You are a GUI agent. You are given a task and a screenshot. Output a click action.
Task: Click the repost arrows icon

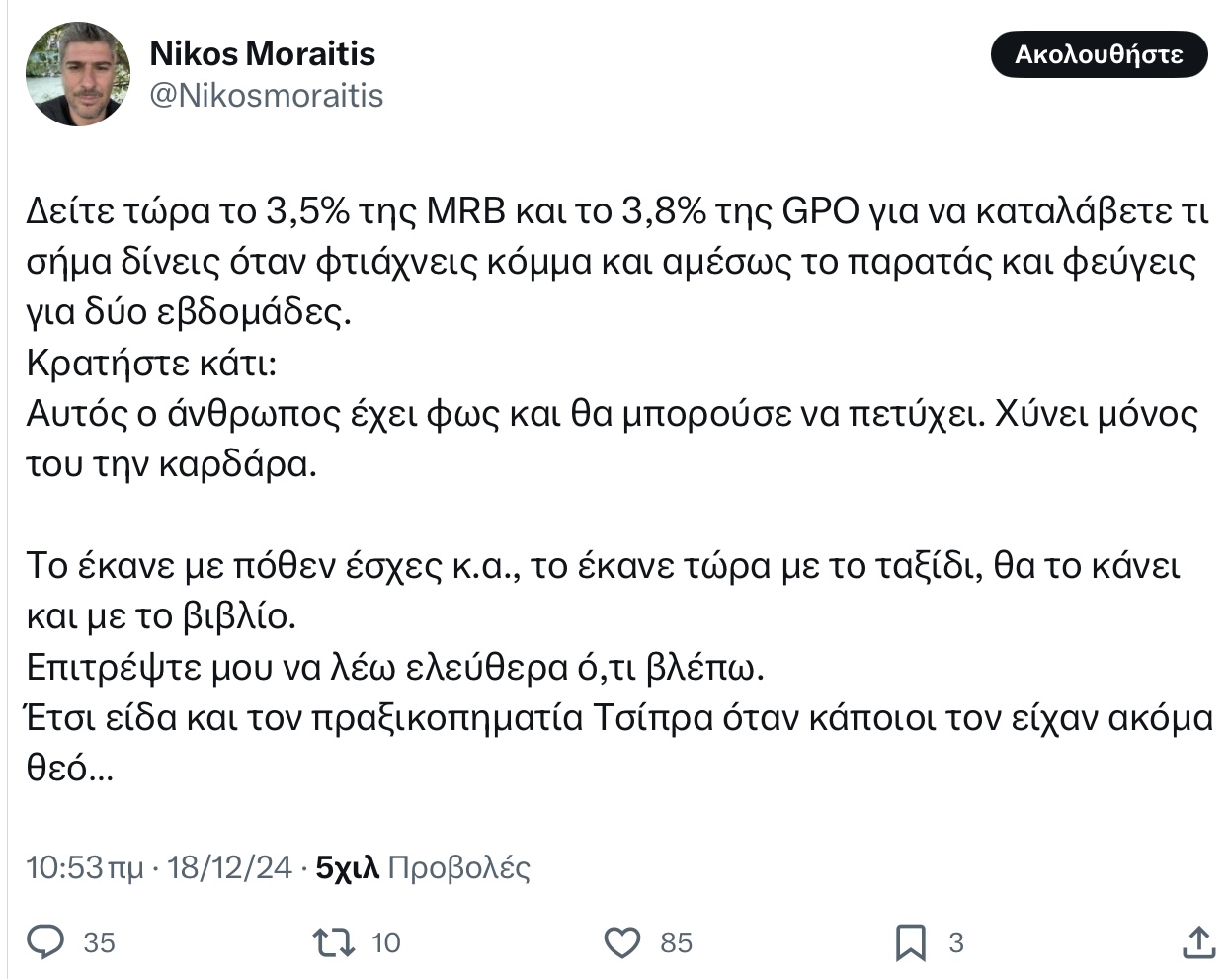tap(333, 942)
